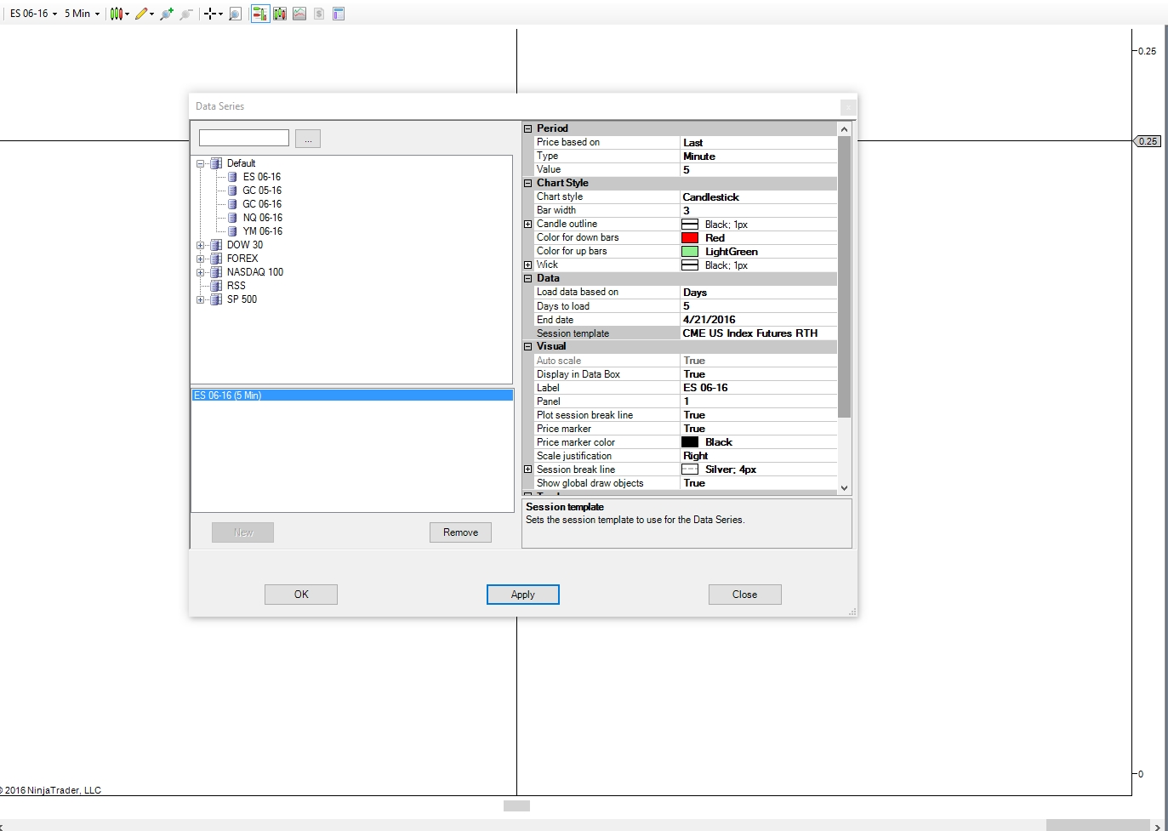
Task: Click the Color for up bars LightGreen swatch
Action: (690, 252)
